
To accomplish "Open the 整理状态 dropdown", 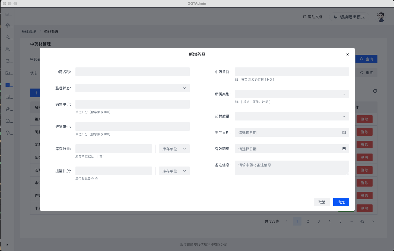I will (x=132, y=88).
